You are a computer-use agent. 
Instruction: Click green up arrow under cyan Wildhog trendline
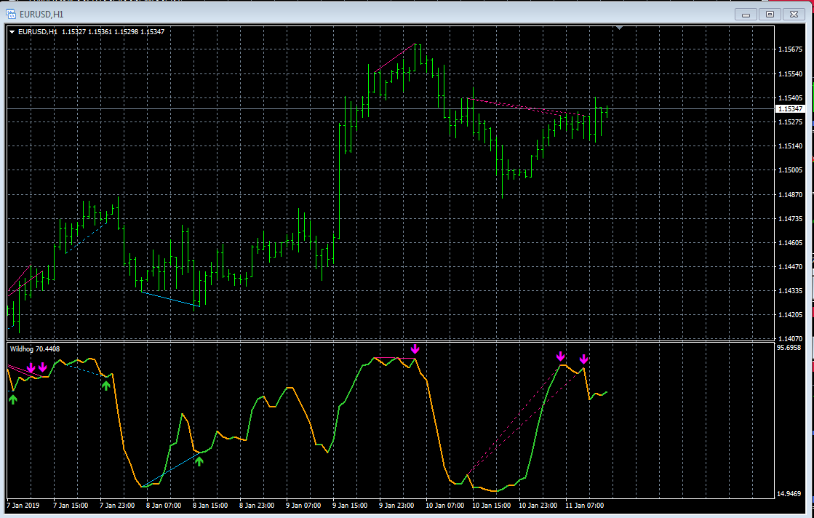(199, 461)
